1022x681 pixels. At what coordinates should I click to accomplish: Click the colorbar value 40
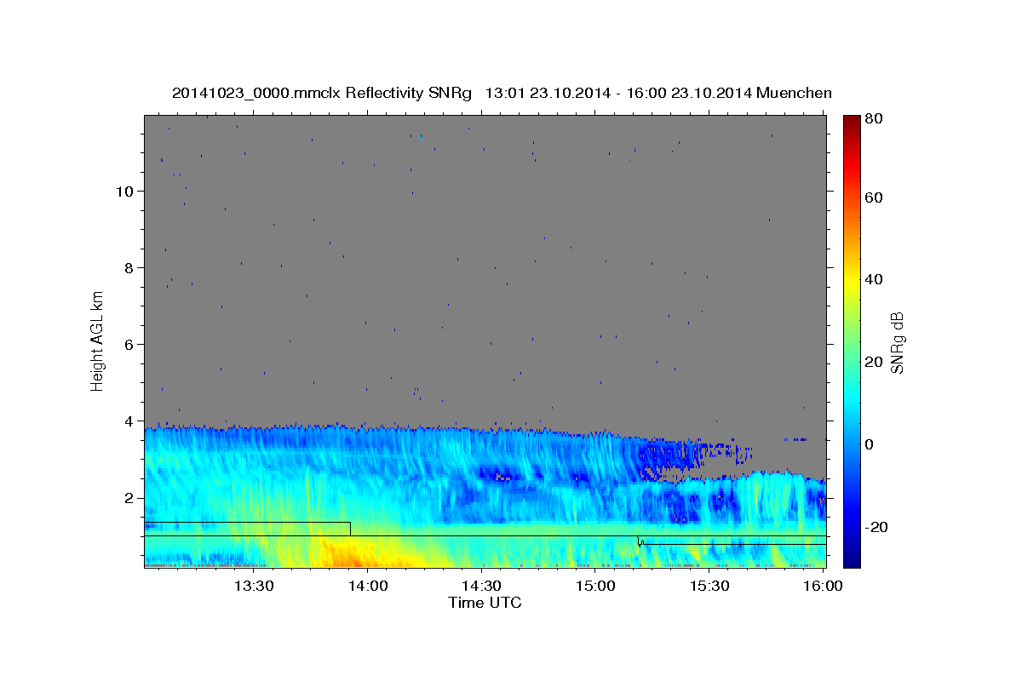pos(875,279)
